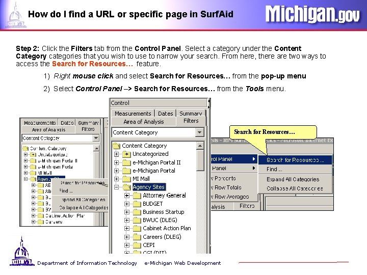Click BUDGET folder icon
This screenshot has width=367, height=275.
(x=137, y=204)
